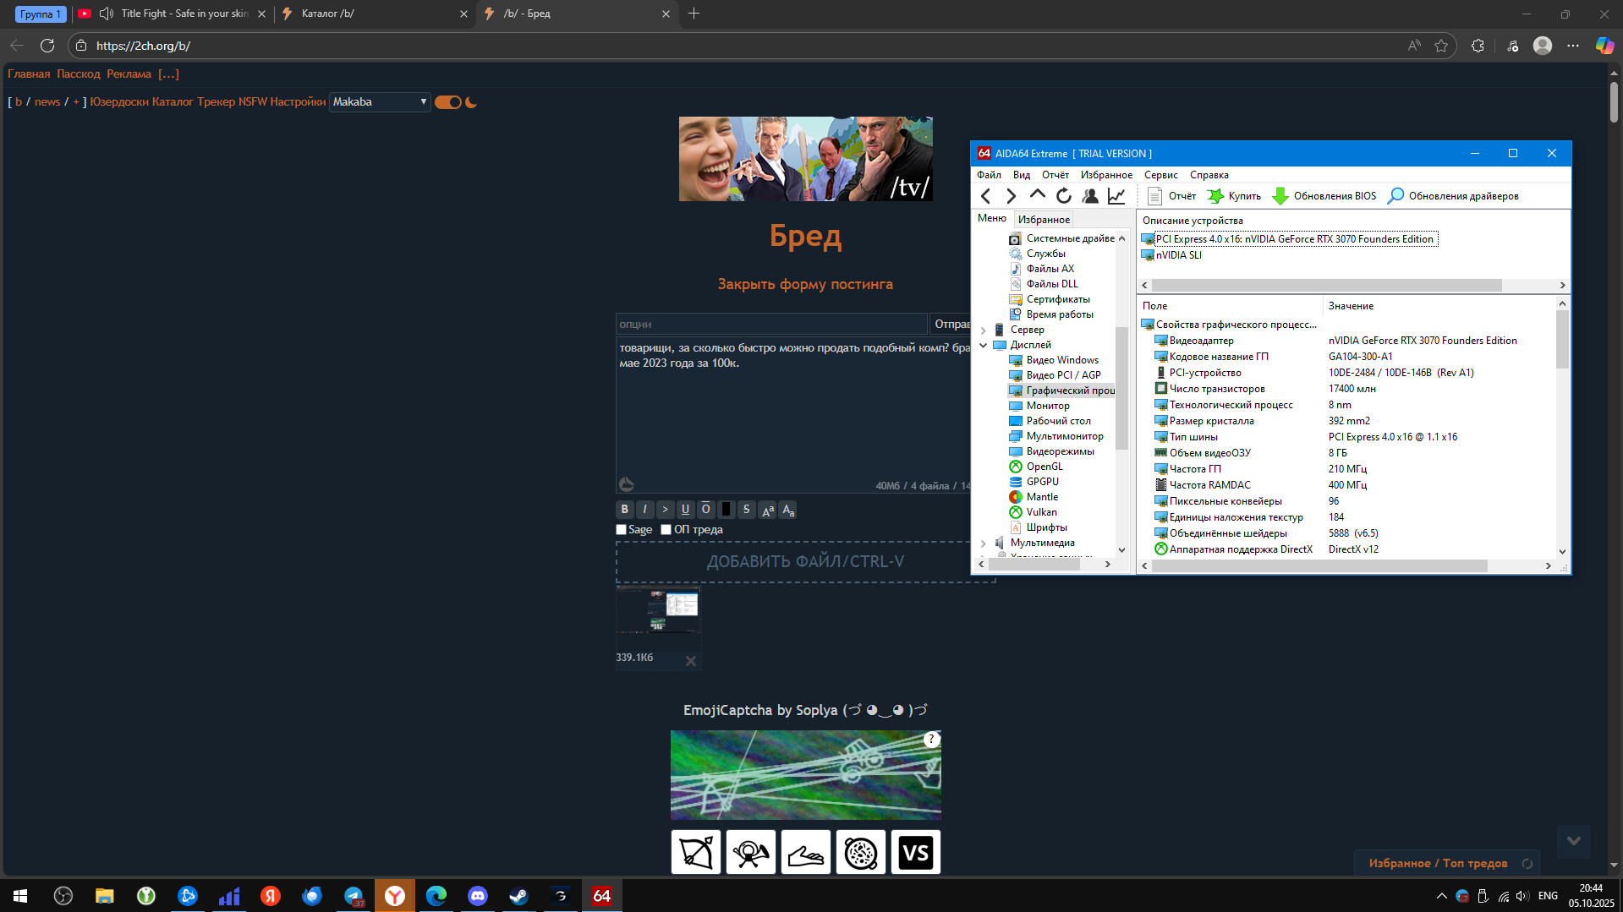Apply bold formatting in post form

pyautogui.click(x=625, y=510)
